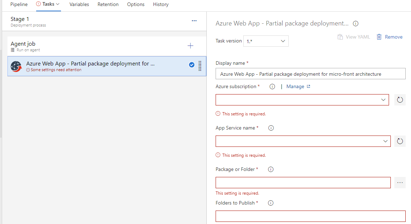Show Azure subscription info tooltip
The height and width of the screenshot is (224, 411).
tap(272, 87)
